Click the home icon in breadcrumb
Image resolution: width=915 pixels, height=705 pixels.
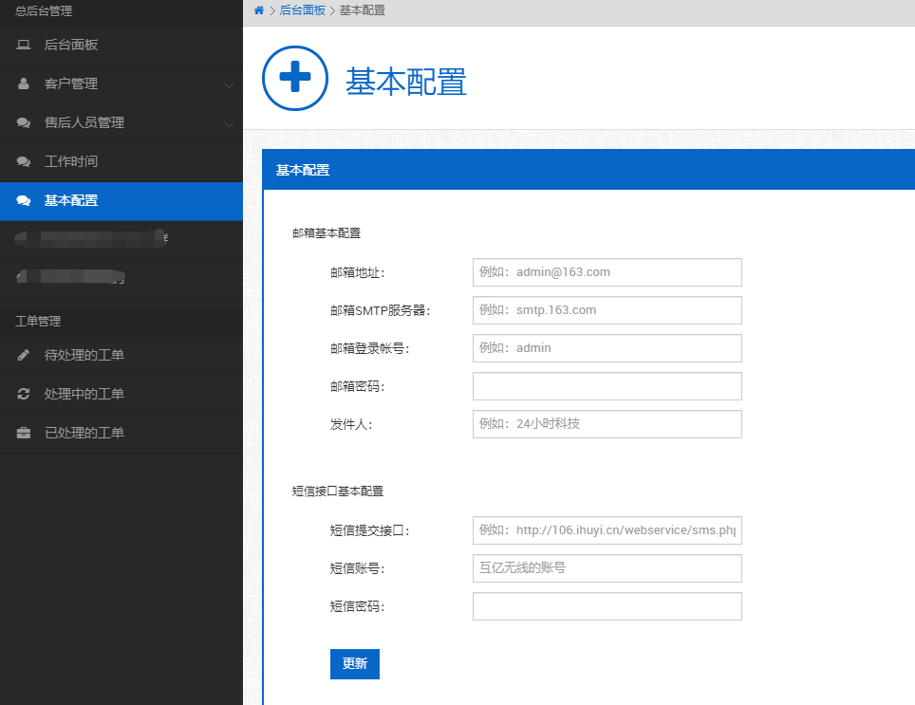tap(259, 10)
